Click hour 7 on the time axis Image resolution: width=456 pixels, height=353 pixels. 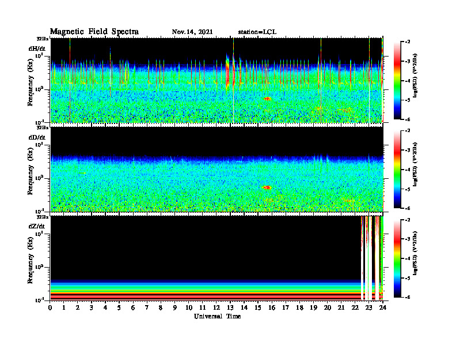(x=147, y=307)
